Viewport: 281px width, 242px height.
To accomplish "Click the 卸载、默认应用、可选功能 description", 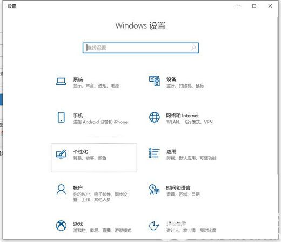I will click(191, 158).
